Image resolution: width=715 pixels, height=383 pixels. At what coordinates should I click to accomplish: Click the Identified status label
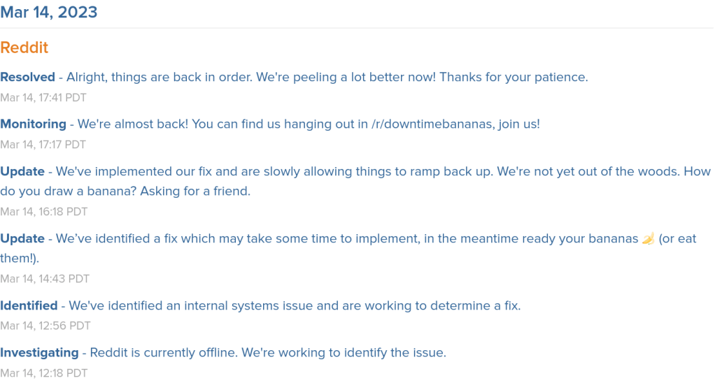click(29, 305)
